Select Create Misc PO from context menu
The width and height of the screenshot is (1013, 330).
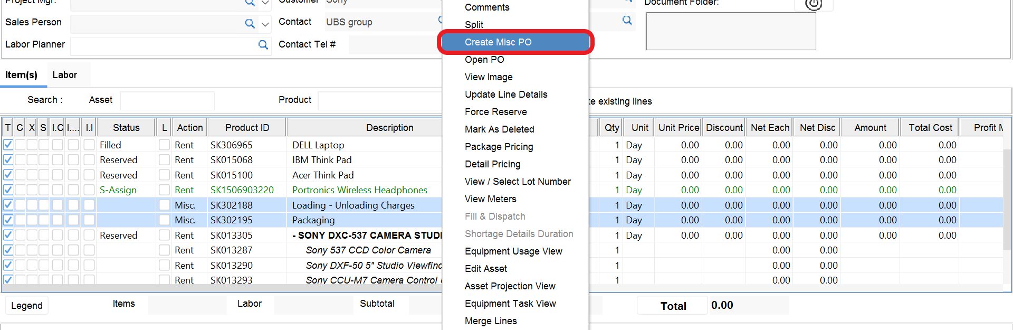[498, 42]
